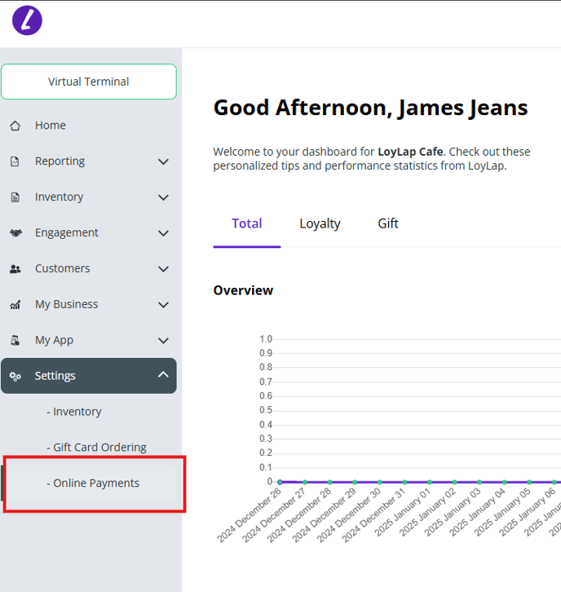Click the My Business graph icon
Viewport: 561px width, 592px height.
click(x=15, y=305)
